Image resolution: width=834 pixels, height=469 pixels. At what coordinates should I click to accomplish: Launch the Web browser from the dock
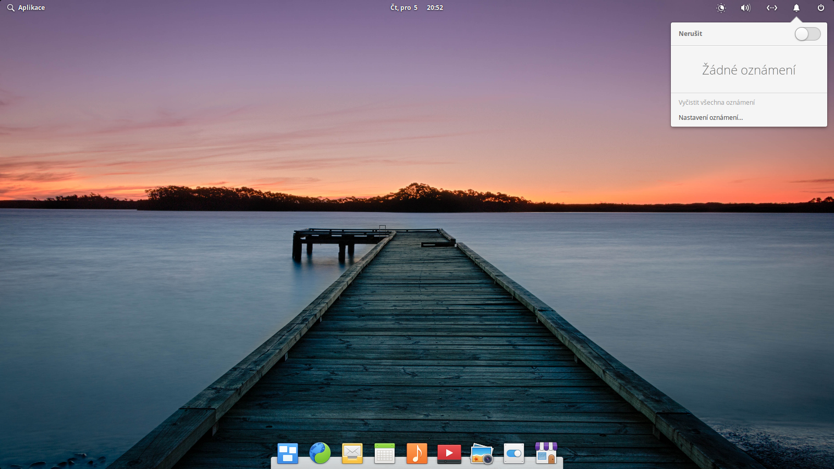(320, 453)
